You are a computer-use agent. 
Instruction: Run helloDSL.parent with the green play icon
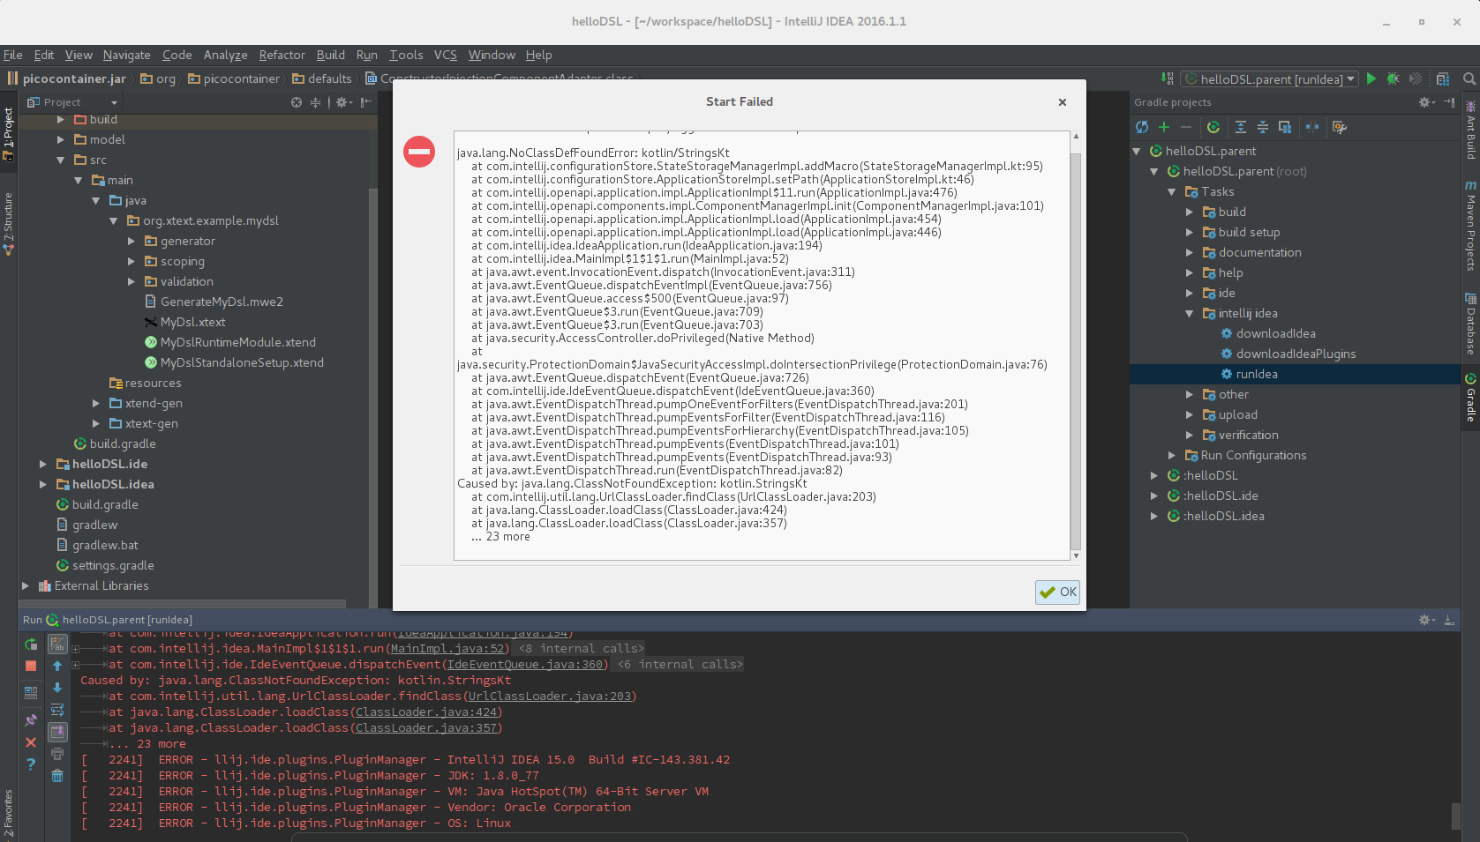(1371, 78)
